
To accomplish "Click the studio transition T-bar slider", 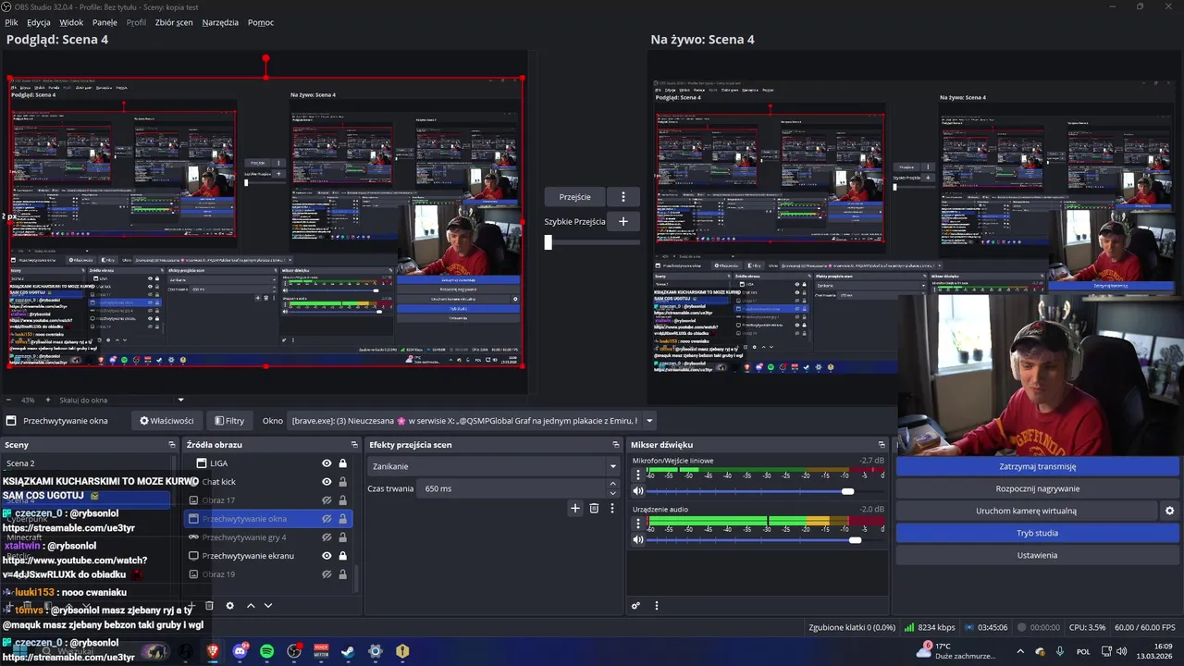I will [549, 242].
